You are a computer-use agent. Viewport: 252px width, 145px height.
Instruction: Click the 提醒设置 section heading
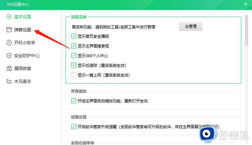pyautogui.click(x=79, y=117)
